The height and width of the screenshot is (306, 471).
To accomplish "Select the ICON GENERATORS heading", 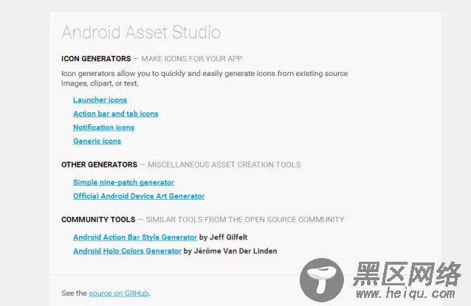I will click(96, 59).
